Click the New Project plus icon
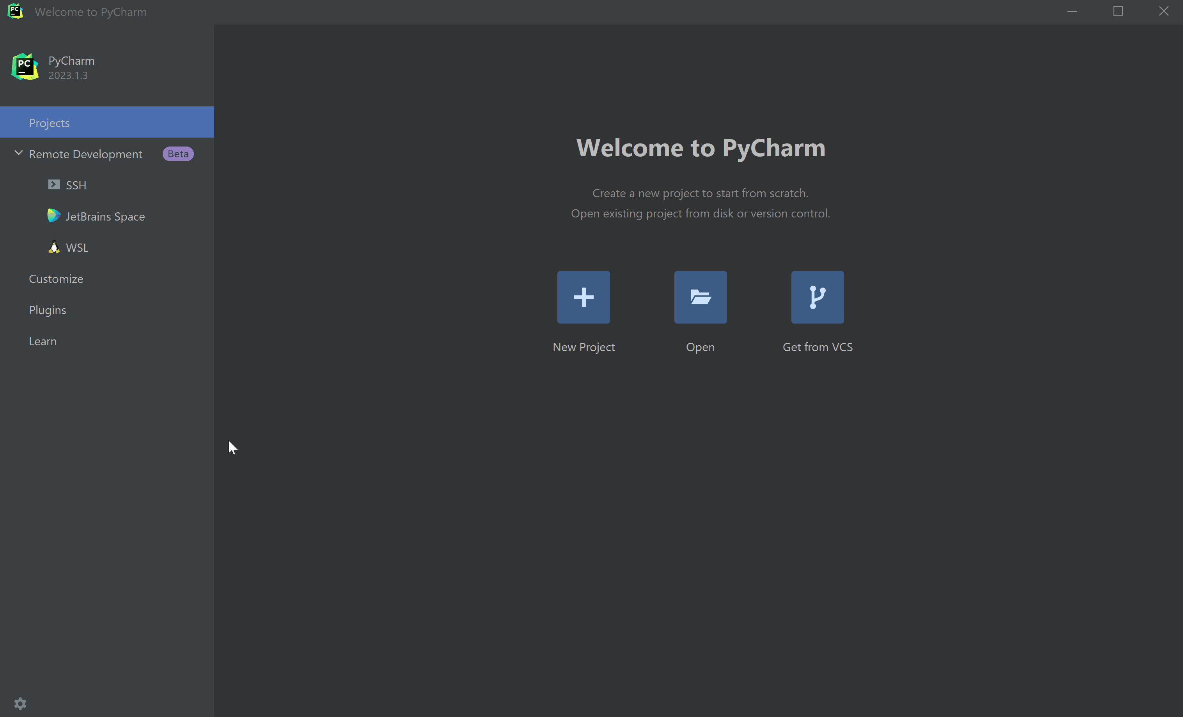This screenshot has height=717, width=1183. point(584,297)
